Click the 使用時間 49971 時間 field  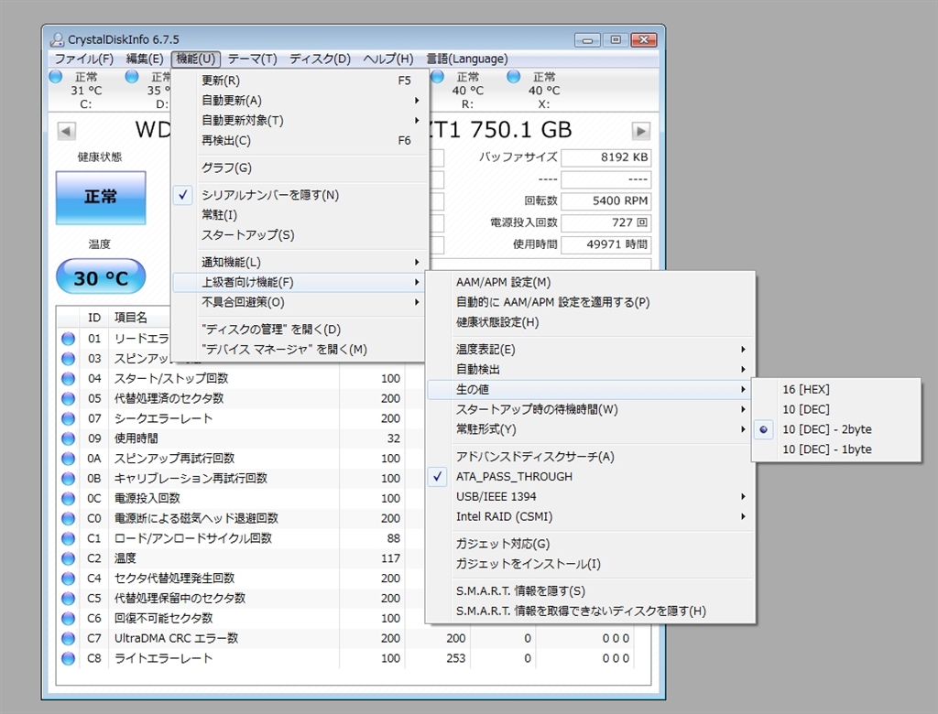pyautogui.click(x=606, y=244)
